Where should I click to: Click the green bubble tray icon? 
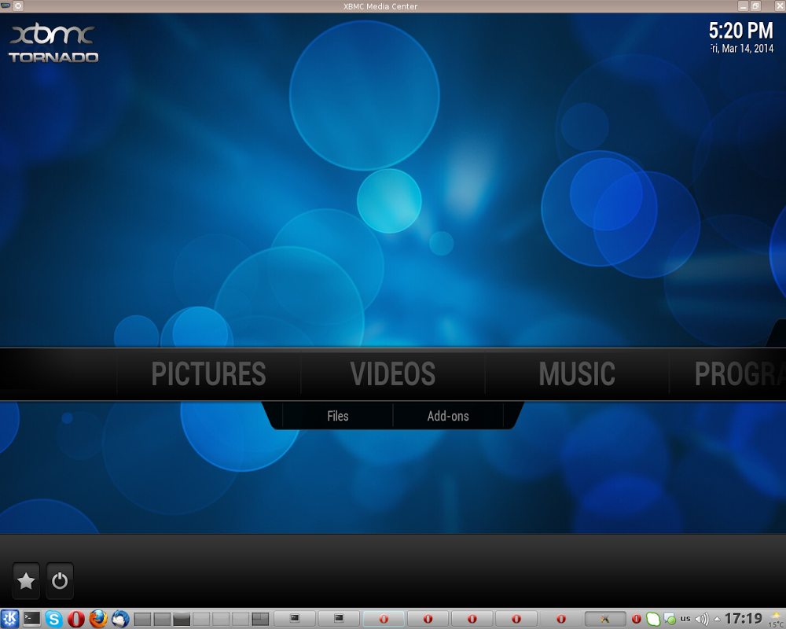pos(652,619)
